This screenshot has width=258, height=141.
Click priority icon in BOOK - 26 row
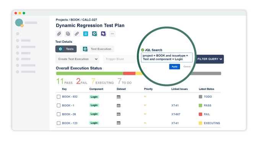pos(145,114)
